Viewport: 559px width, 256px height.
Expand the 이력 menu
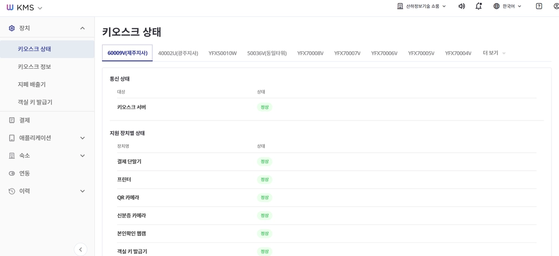pyautogui.click(x=82, y=191)
